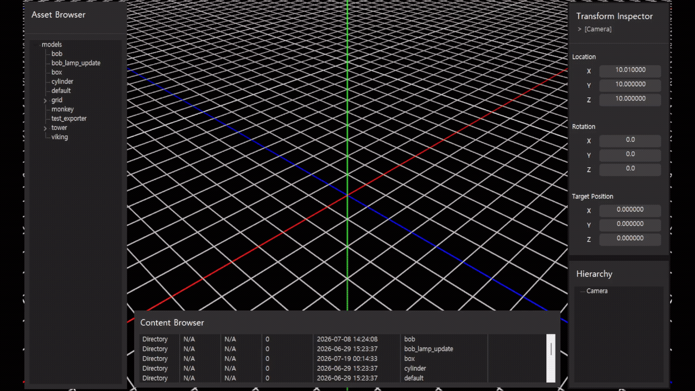Image resolution: width=695 pixels, height=391 pixels.
Task: Click the Target Position X field
Action: click(x=630, y=210)
